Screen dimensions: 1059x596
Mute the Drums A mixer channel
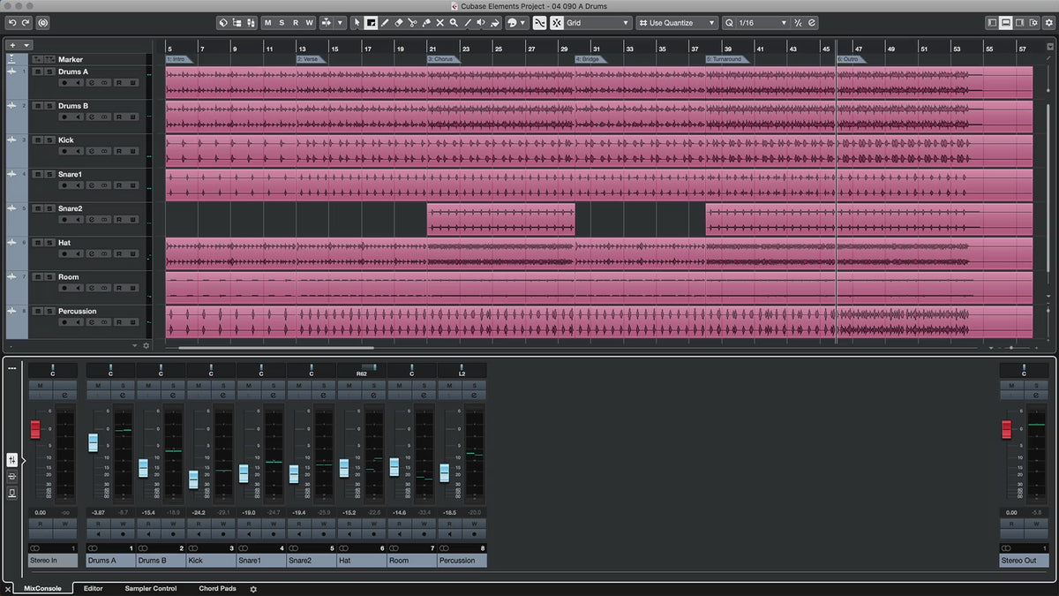(x=99, y=386)
